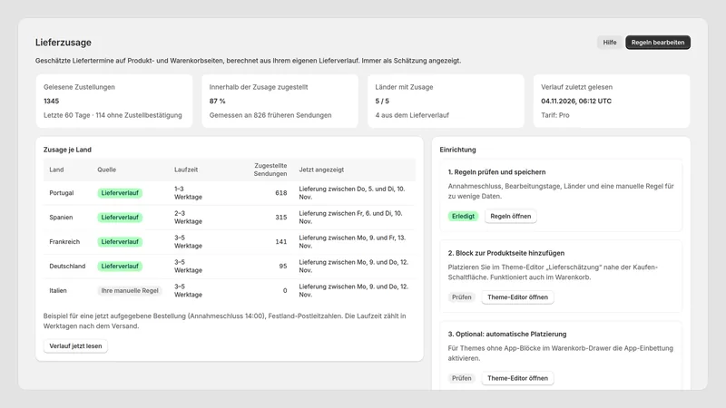Click the Quelle column header
This screenshot has height=408, width=726.
(x=106, y=170)
